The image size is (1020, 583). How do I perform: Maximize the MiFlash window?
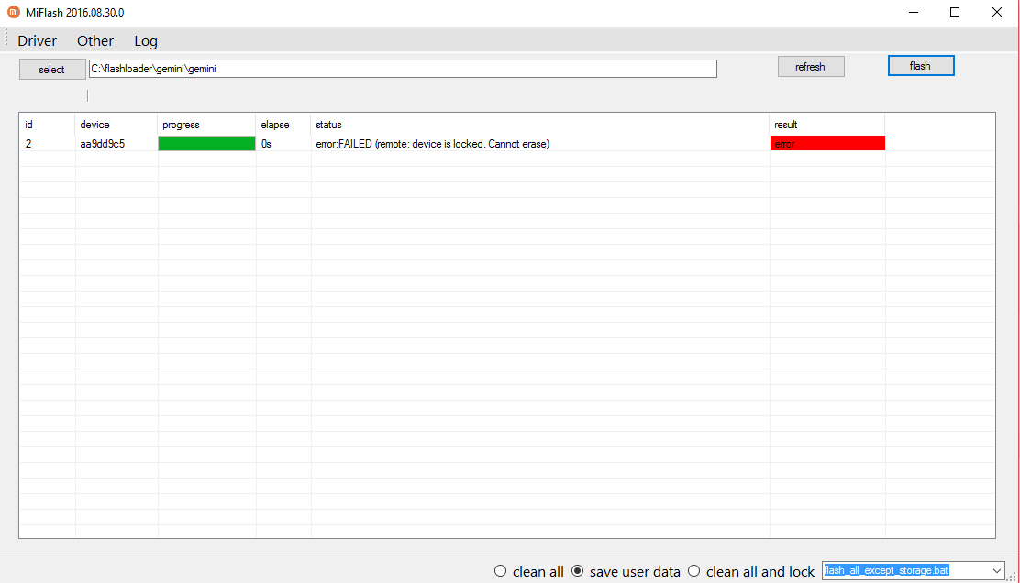click(x=955, y=13)
